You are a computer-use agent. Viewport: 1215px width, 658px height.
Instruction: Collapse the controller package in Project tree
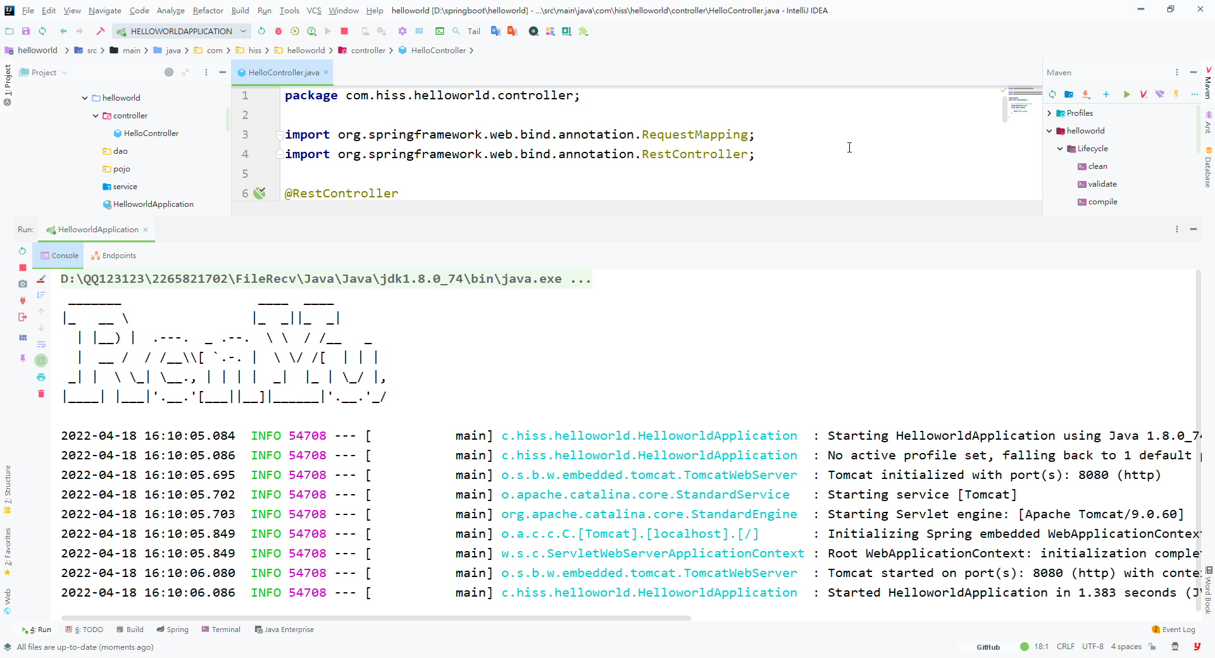click(x=96, y=116)
